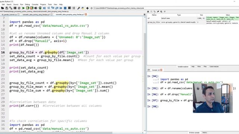
Task: Switch to the Code Analysis tab
Action: [x=214, y=67]
